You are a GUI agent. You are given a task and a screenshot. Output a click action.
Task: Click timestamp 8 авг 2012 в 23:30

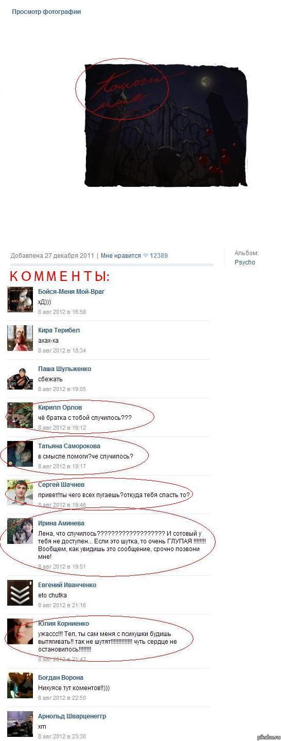[62, 736]
